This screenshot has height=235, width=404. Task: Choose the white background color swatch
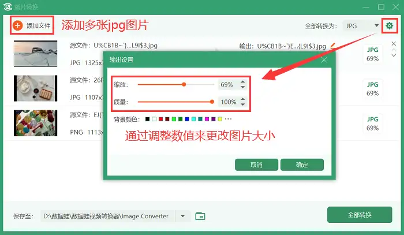(x=154, y=119)
